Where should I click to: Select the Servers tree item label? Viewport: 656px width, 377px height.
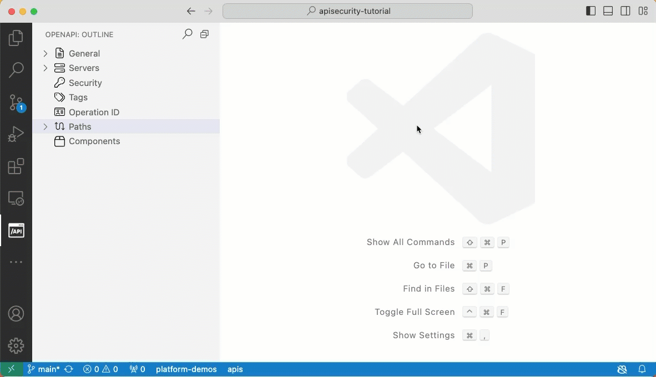click(84, 68)
